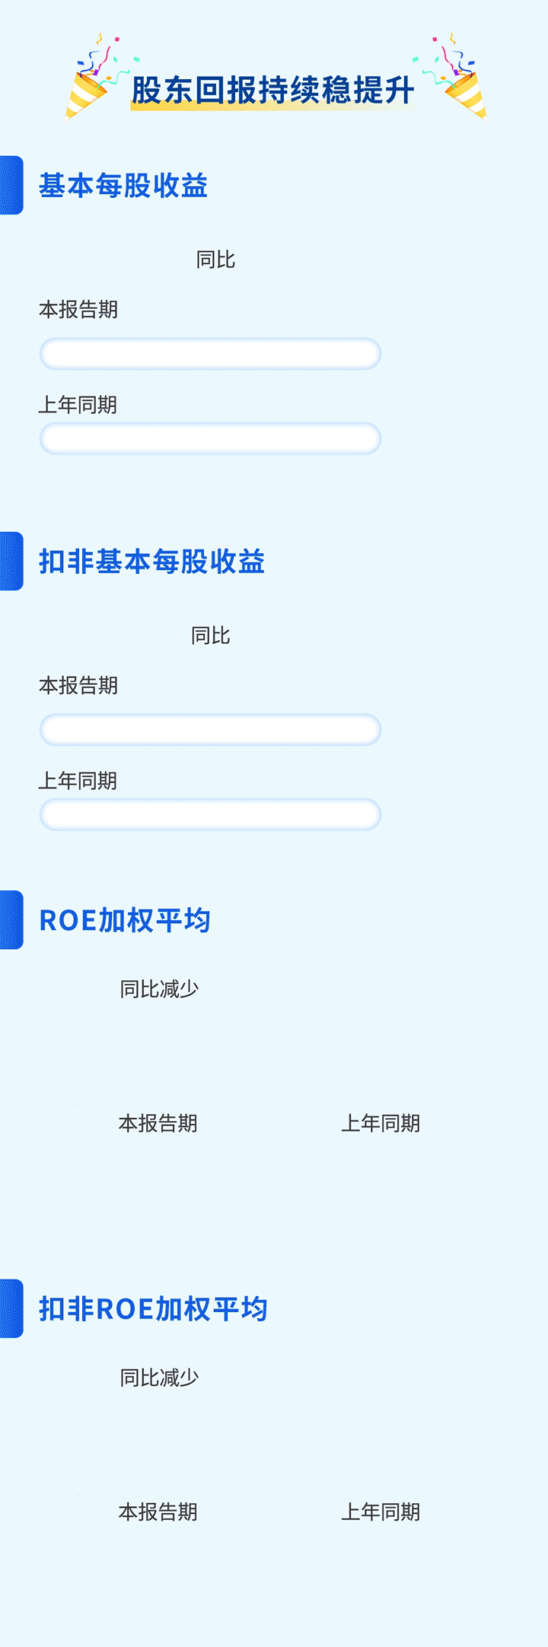Click the ROE加权平均 heading
Image resolution: width=548 pixels, height=1647 pixels.
[x=125, y=920]
